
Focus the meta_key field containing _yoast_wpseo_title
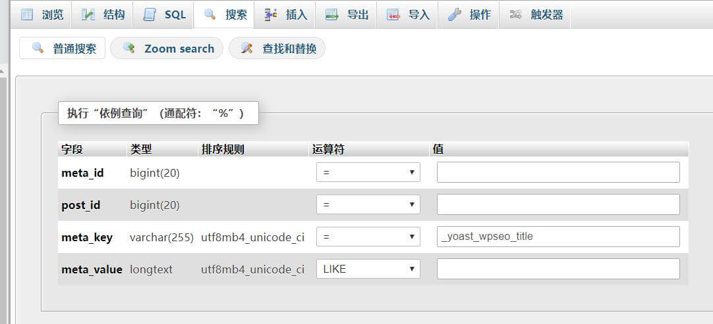557,237
